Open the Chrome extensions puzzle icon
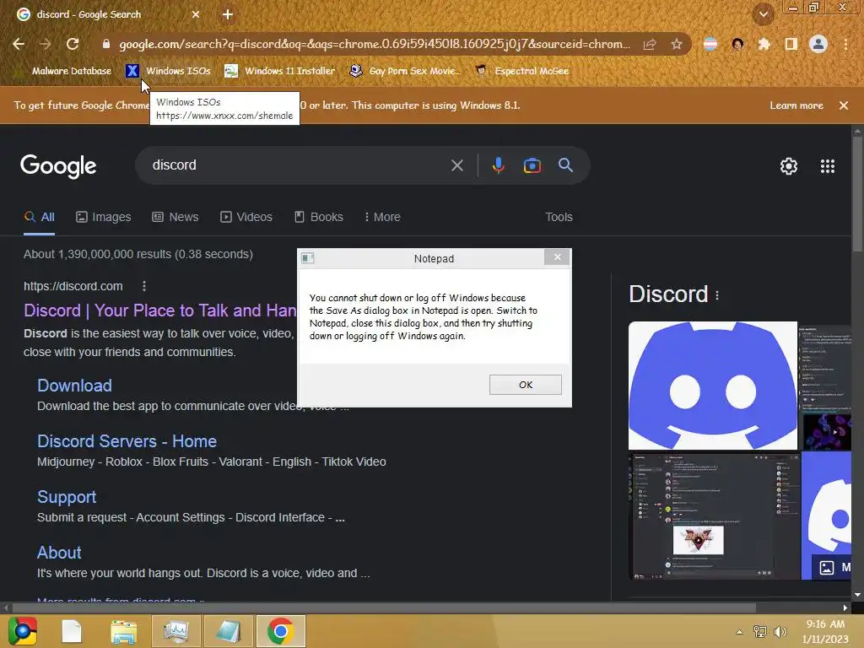 [764, 44]
